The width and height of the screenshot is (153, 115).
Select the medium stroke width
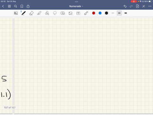click(119, 13)
